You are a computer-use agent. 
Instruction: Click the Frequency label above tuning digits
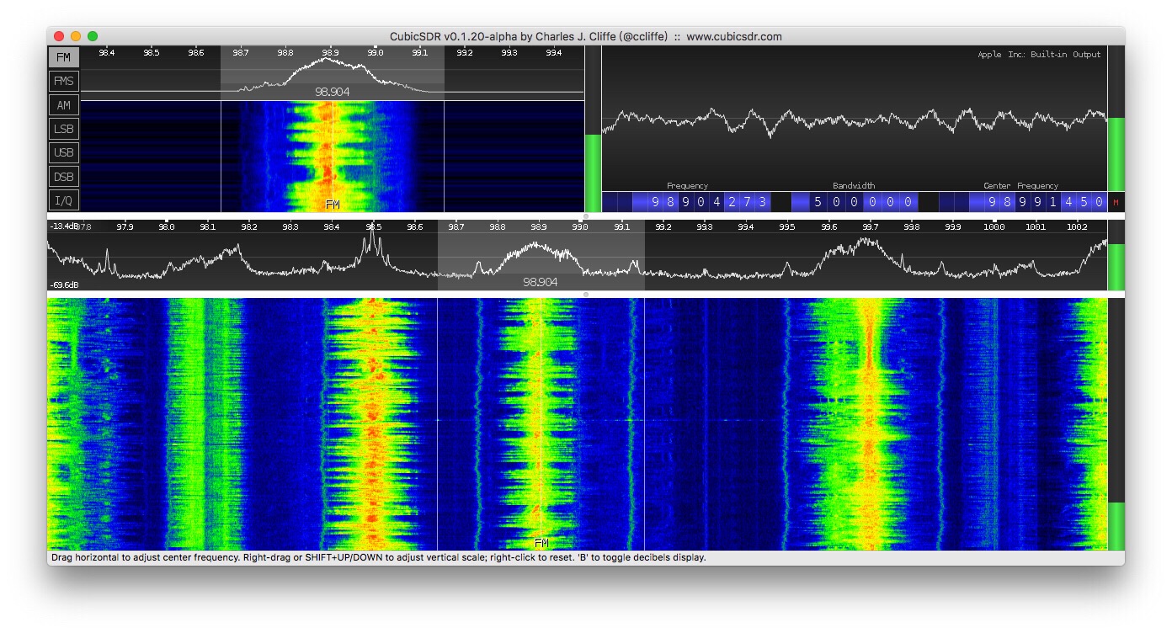pos(687,186)
